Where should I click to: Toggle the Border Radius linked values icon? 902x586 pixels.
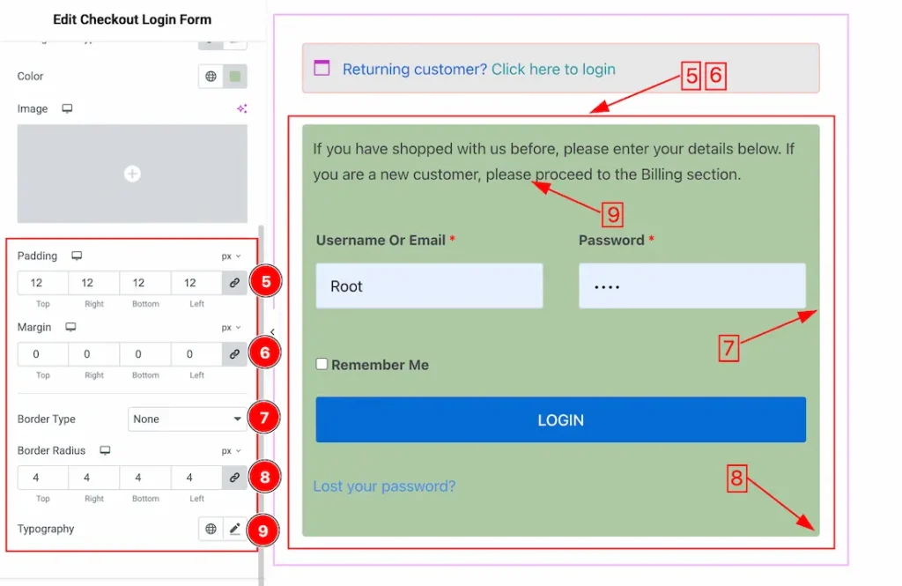click(x=234, y=478)
